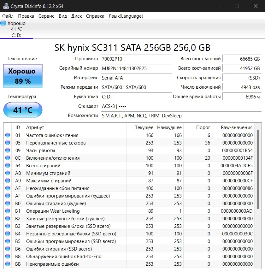The width and height of the screenshot is (265, 272).
Task: Click the SK hynix SC311 drive title
Action: [x=132, y=48]
